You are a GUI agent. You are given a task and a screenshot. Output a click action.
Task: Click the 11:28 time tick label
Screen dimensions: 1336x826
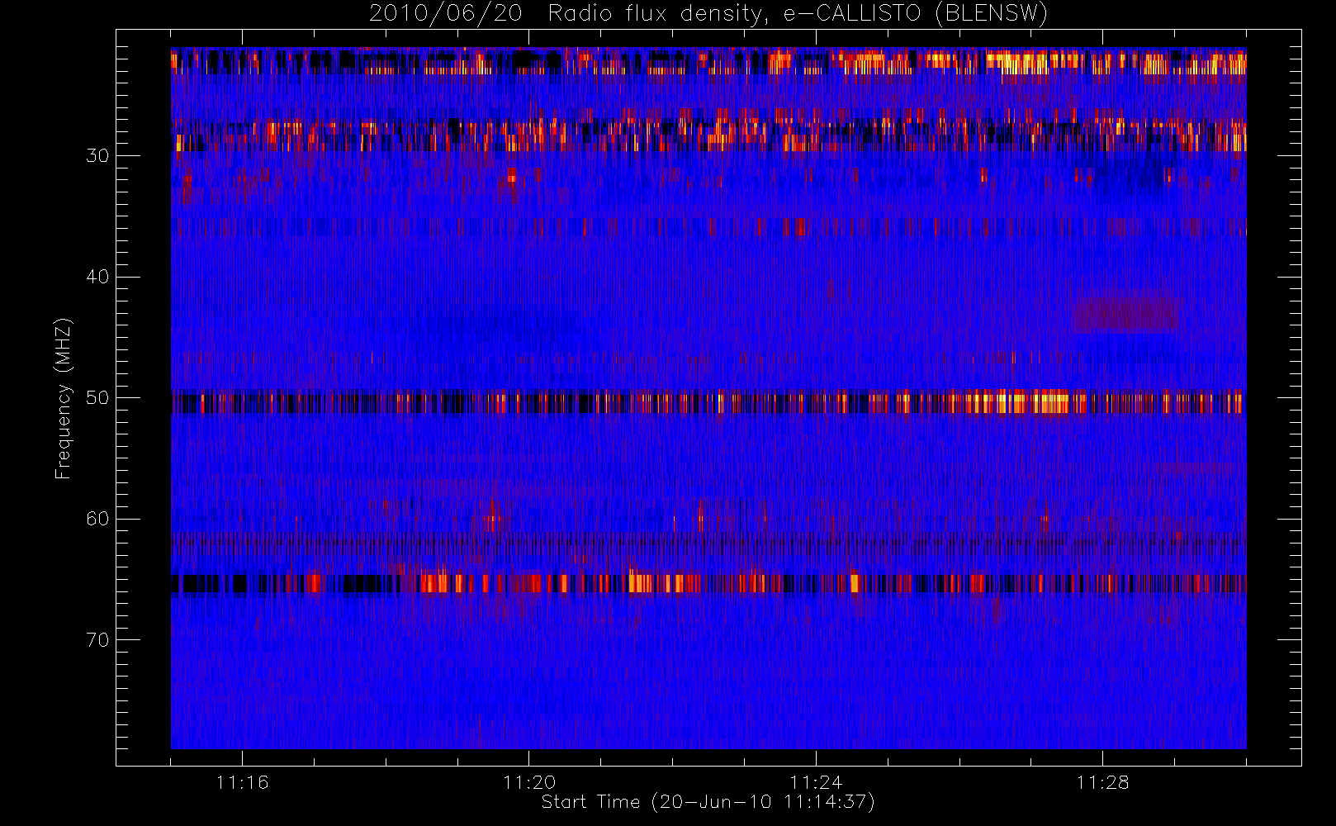click(x=1102, y=782)
